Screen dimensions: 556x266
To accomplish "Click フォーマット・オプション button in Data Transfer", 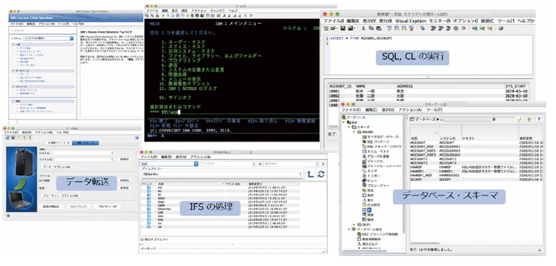I will click(x=61, y=195).
